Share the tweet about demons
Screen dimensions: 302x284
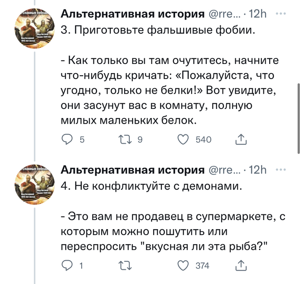240,265
